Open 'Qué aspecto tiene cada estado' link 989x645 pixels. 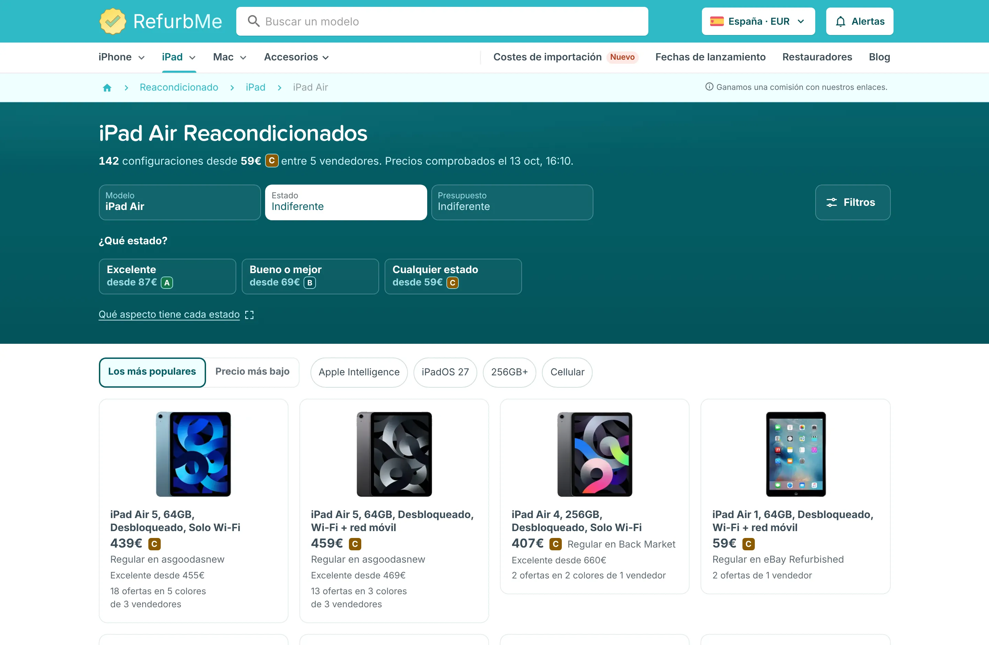[169, 315]
